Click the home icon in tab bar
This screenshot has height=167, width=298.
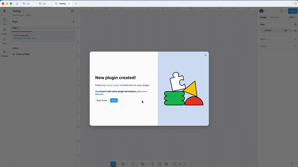17,3
